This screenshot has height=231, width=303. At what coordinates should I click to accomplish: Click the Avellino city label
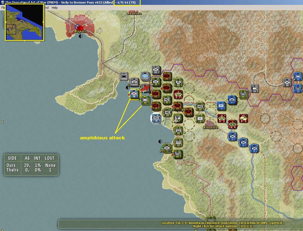point(134,13)
